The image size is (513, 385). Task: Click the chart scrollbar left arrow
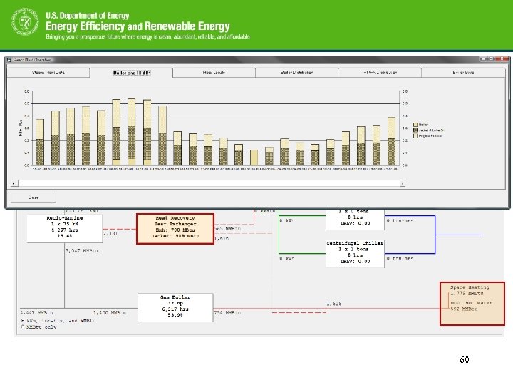coord(14,183)
